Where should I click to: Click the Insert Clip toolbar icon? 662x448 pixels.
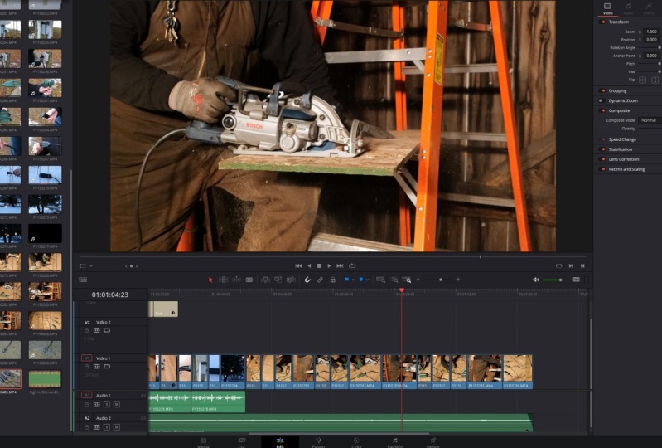pyautogui.click(x=265, y=280)
